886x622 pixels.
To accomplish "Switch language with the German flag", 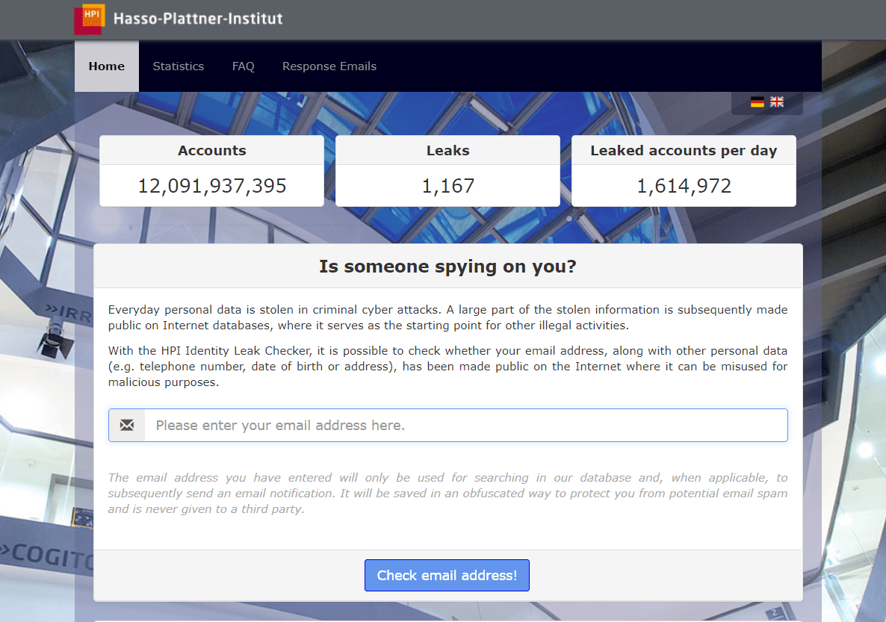I will (758, 102).
